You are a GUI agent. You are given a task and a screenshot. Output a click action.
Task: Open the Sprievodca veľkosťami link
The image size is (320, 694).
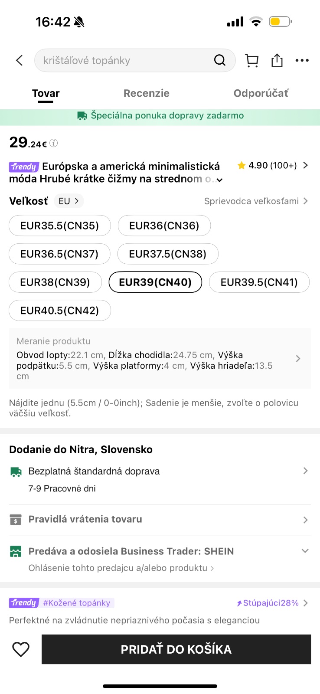(x=256, y=201)
